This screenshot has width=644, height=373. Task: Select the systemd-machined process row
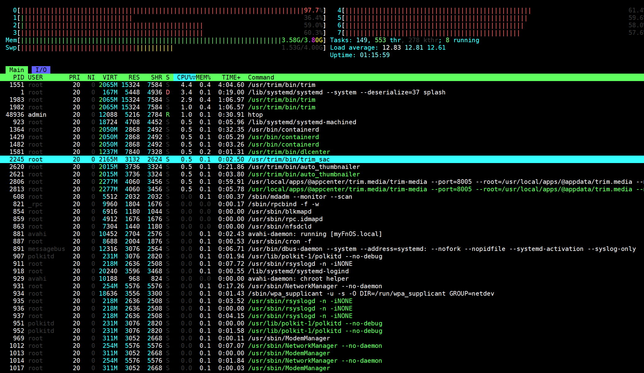point(302,122)
